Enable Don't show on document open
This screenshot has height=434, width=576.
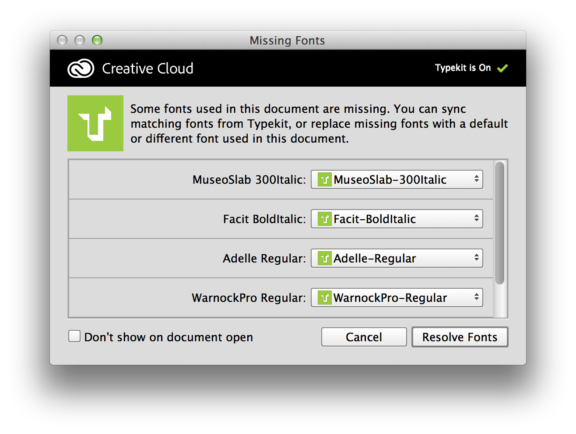[74, 336]
